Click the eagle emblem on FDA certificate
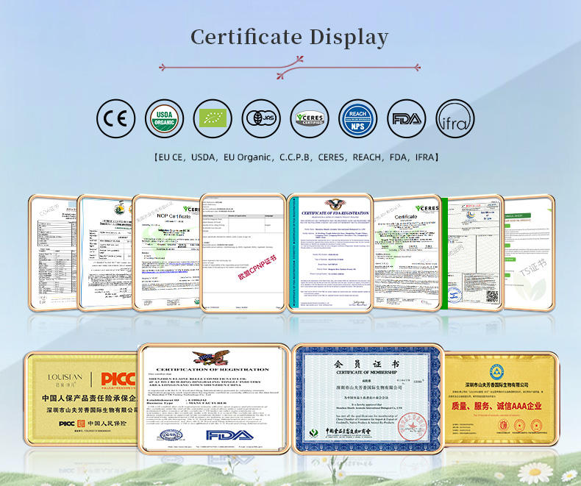581x486 pixels. pyautogui.click(x=335, y=204)
